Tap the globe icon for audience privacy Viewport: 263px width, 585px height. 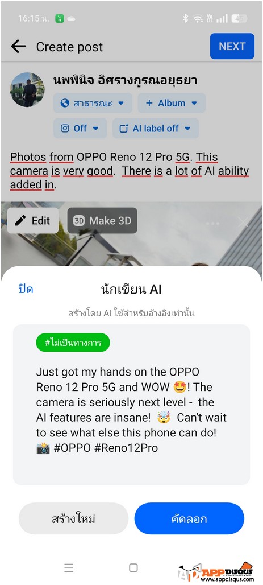[65, 103]
